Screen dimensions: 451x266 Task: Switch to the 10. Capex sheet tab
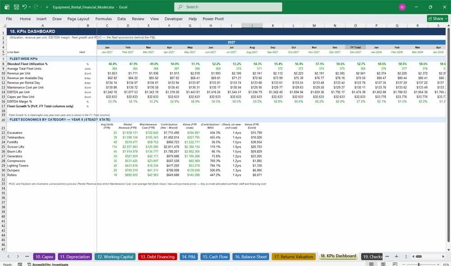pyautogui.click(x=44, y=257)
